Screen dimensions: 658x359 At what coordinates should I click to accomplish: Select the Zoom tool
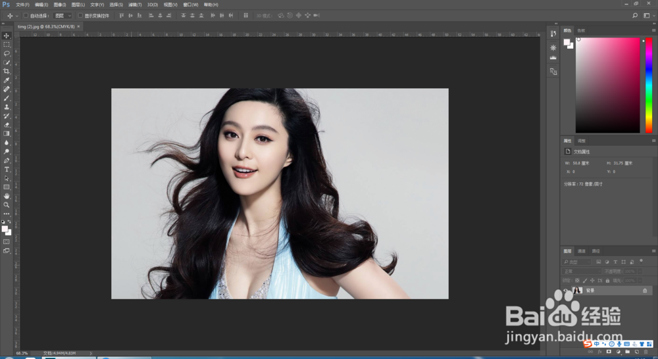(7, 204)
